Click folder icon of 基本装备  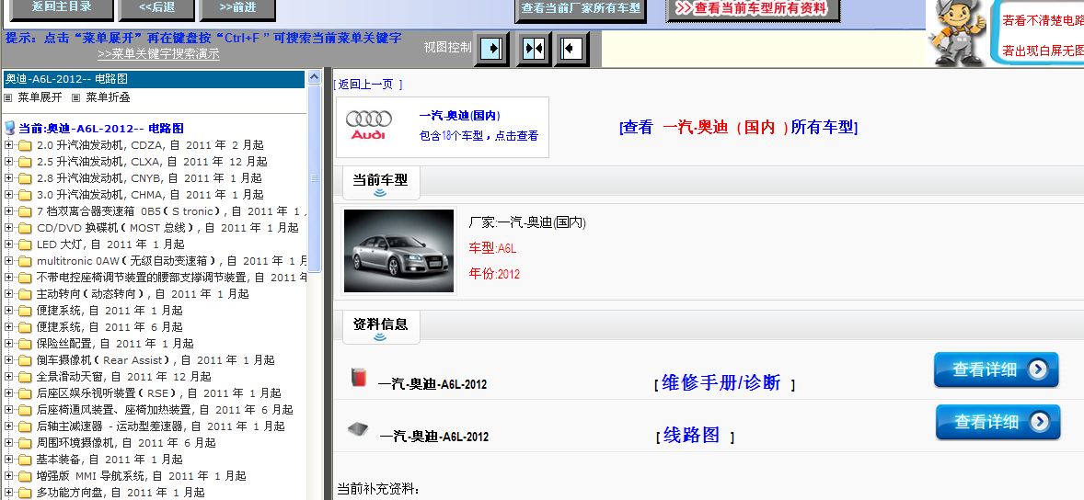[x=26, y=460]
